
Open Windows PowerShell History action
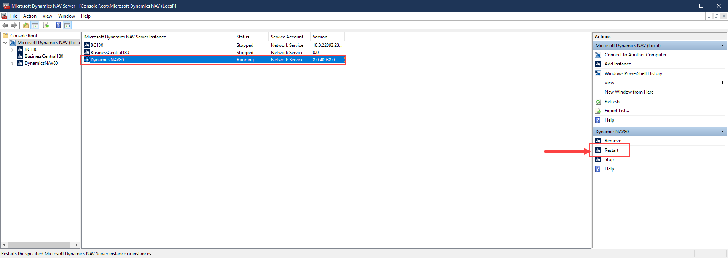pos(633,73)
